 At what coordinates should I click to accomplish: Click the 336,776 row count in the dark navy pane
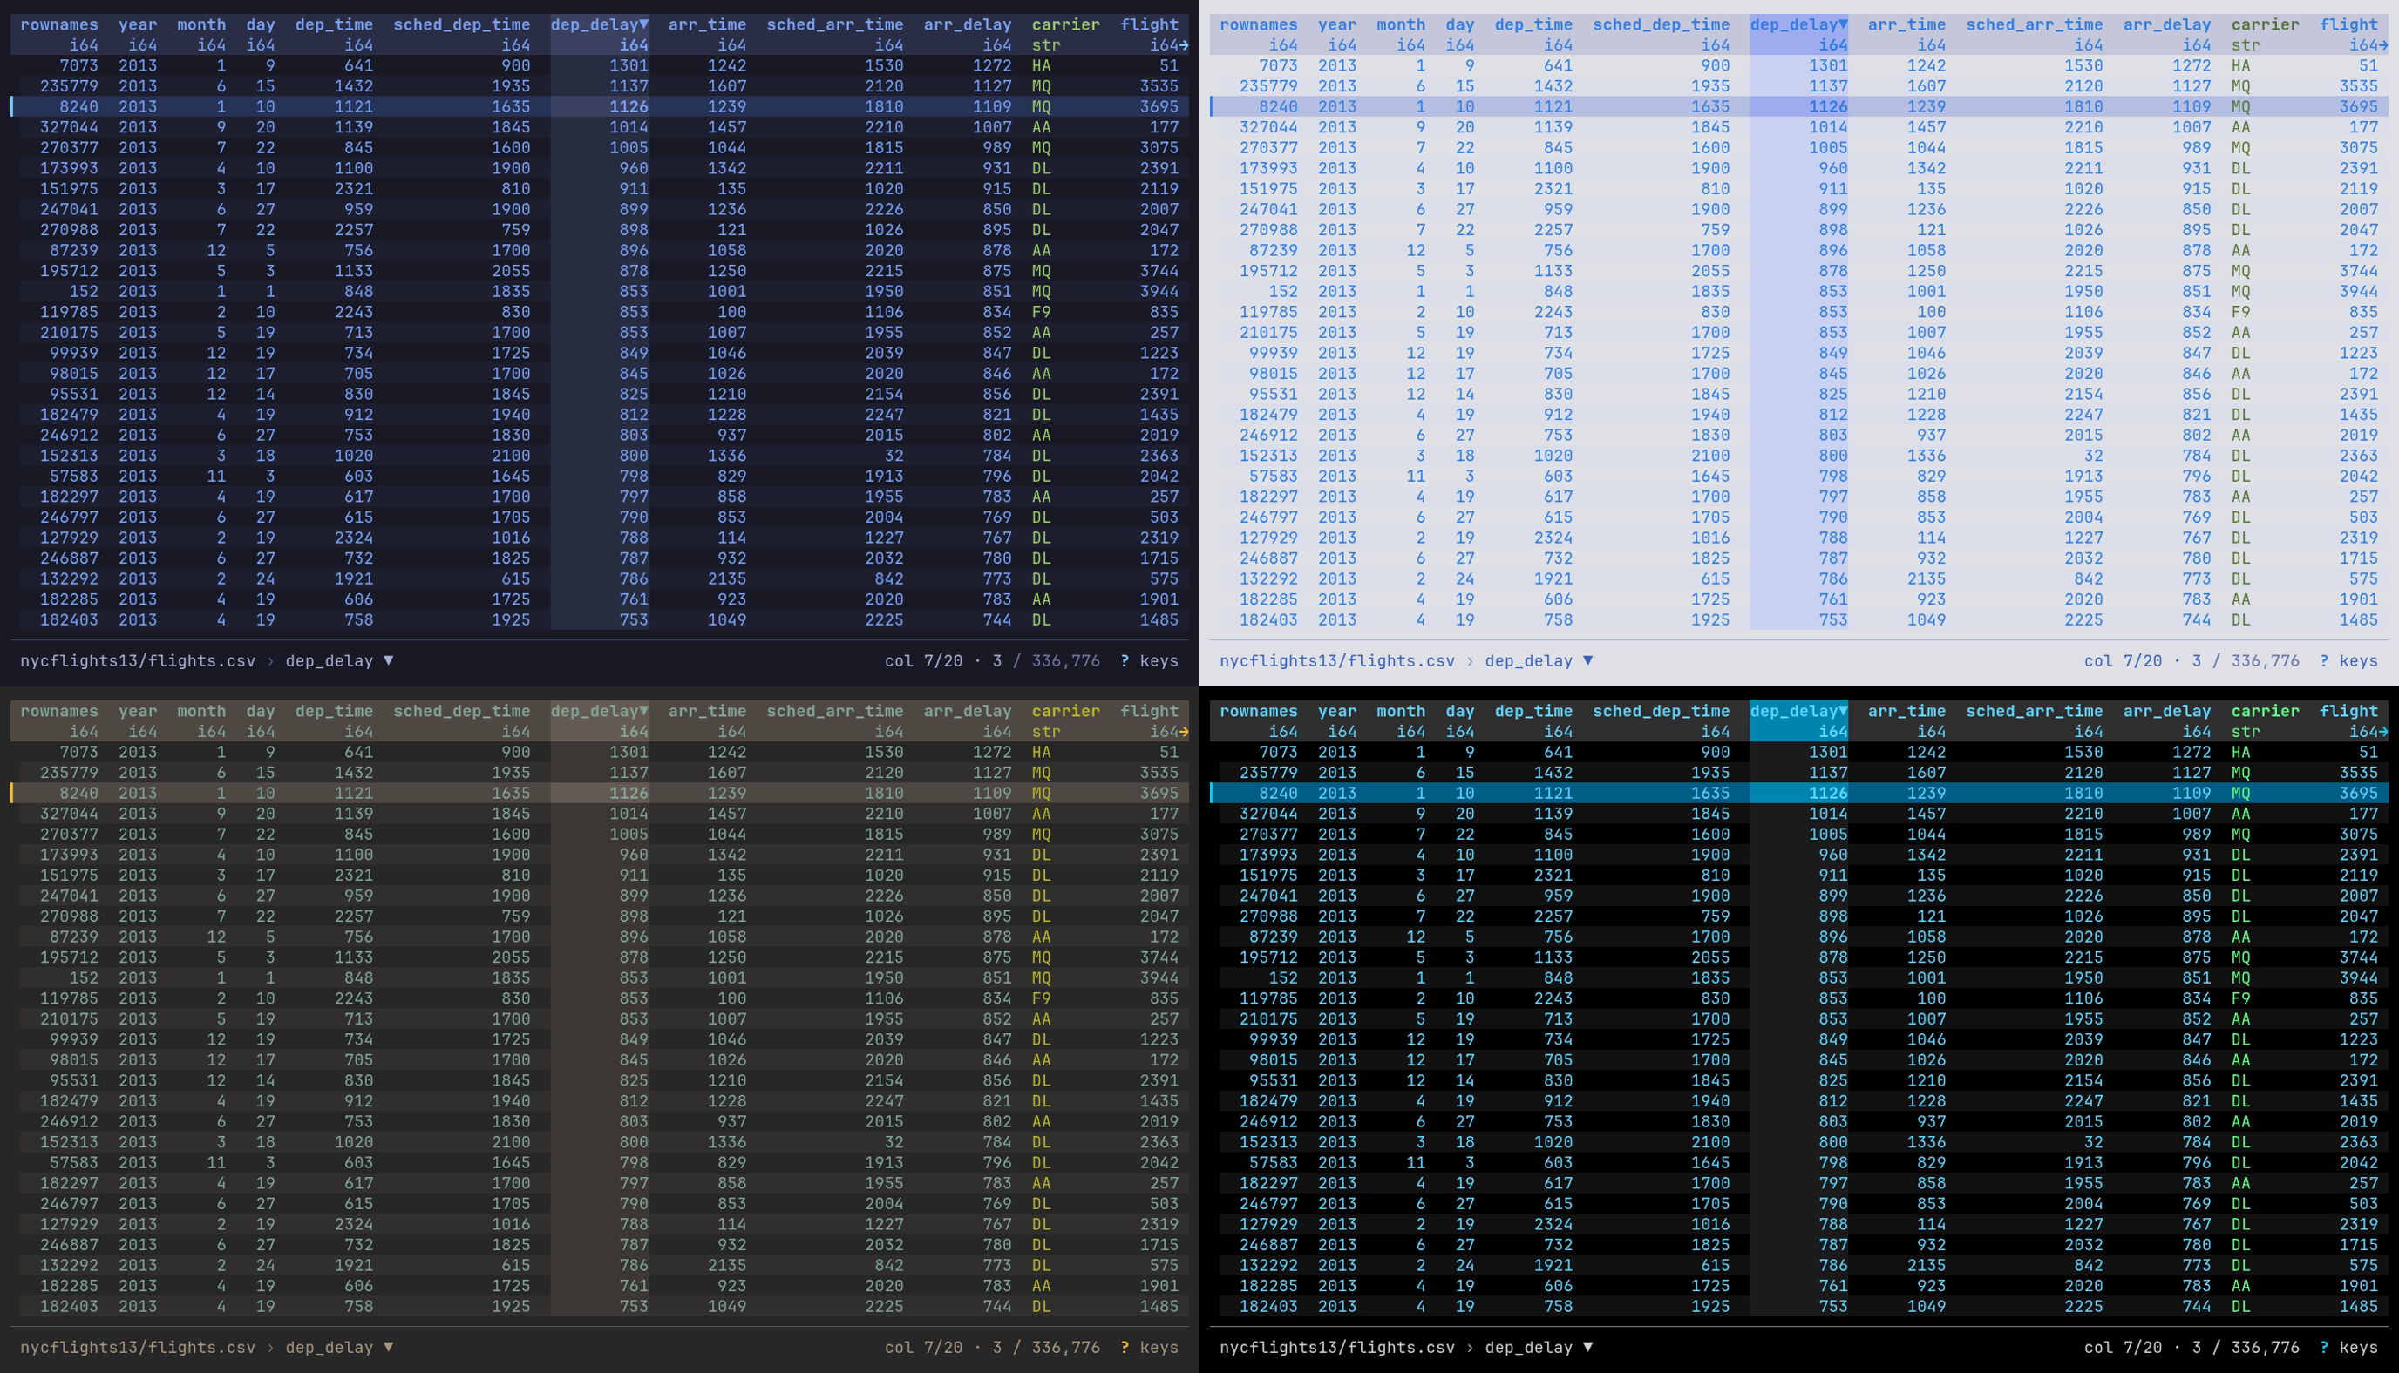pos(1066,661)
